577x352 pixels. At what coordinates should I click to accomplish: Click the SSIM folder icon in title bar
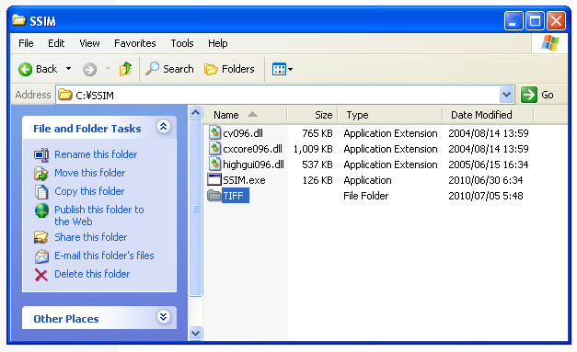pos(18,19)
